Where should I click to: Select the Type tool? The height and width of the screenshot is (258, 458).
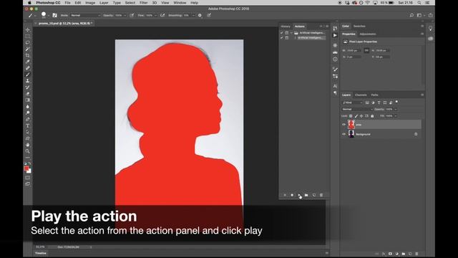tap(28, 126)
